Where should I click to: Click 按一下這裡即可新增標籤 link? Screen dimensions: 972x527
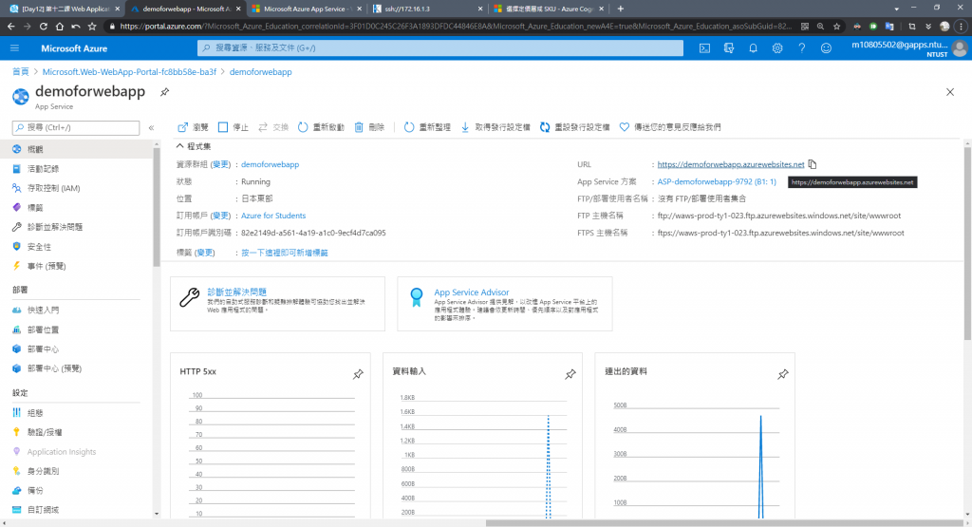pyautogui.click(x=285, y=253)
